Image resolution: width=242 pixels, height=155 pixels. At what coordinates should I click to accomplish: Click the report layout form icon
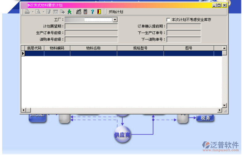56,12
